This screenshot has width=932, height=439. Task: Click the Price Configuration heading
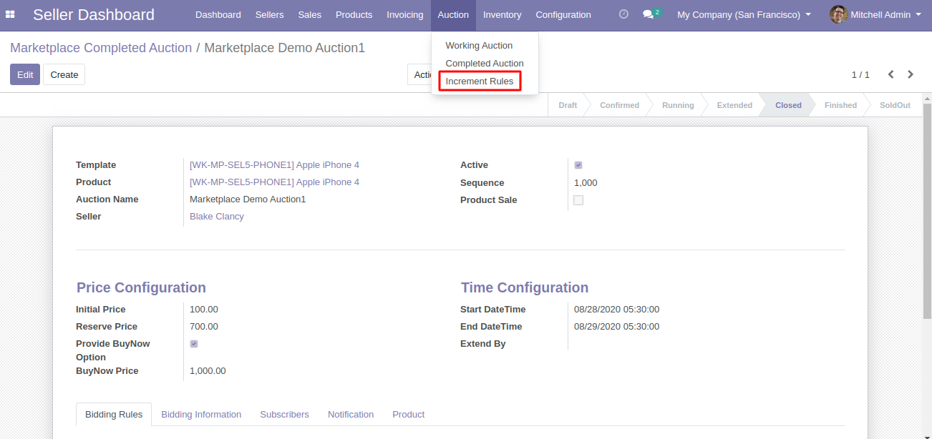tap(141, 287)
